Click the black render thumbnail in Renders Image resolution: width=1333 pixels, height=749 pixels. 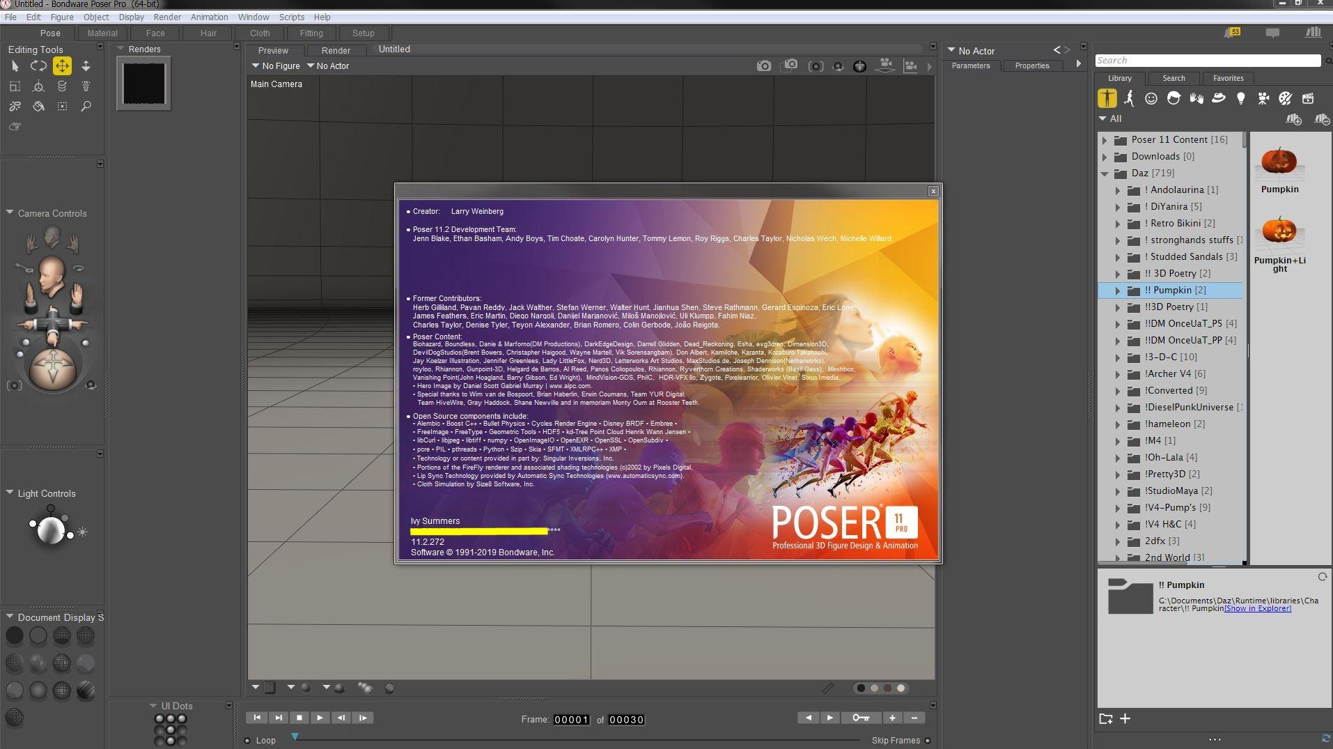[144, 84]
